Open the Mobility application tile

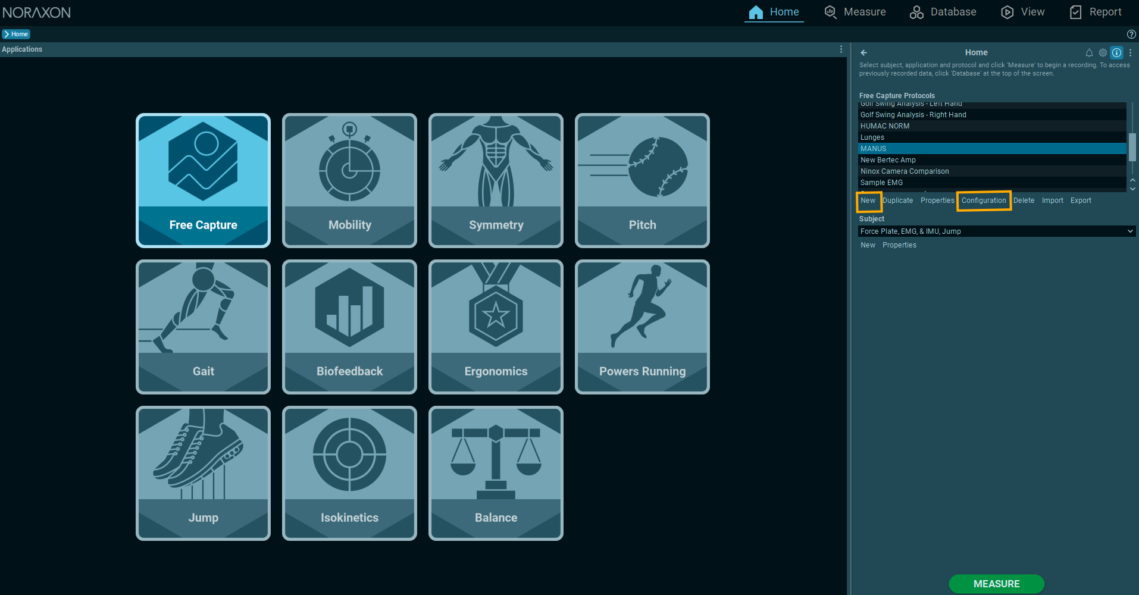(349, 180)
